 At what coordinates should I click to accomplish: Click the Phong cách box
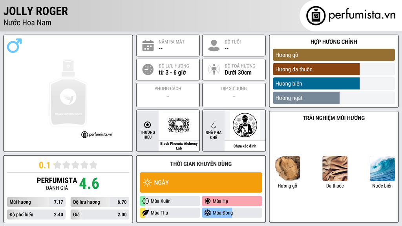[x=168, y=95]
